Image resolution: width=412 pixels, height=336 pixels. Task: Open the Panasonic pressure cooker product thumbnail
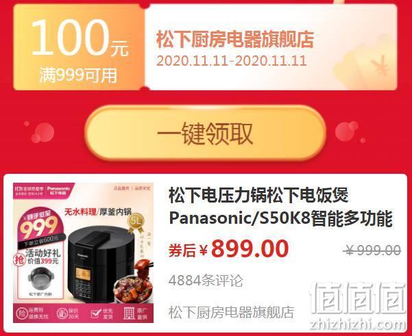(84, 253)
